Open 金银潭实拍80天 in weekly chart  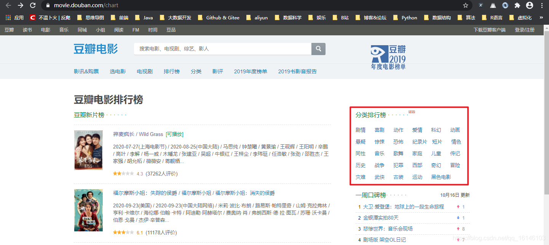point(381,218)
